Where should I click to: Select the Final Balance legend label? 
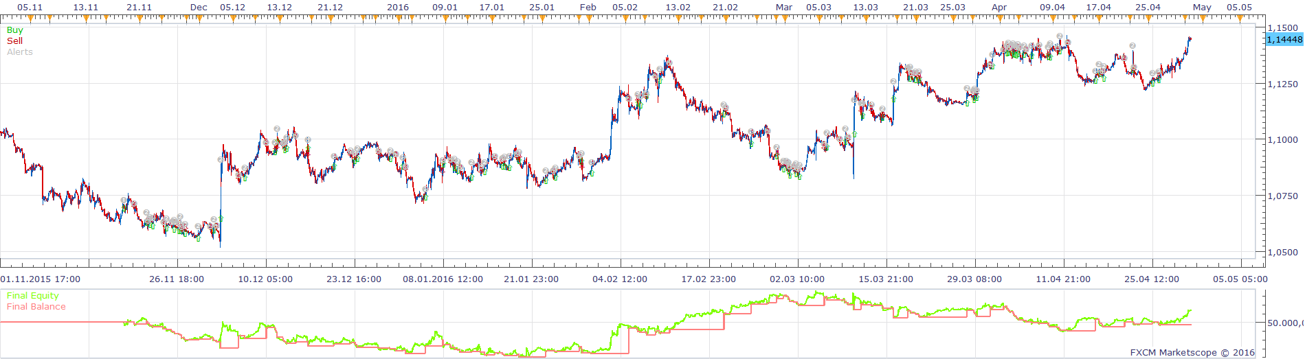tap(36, 307)
